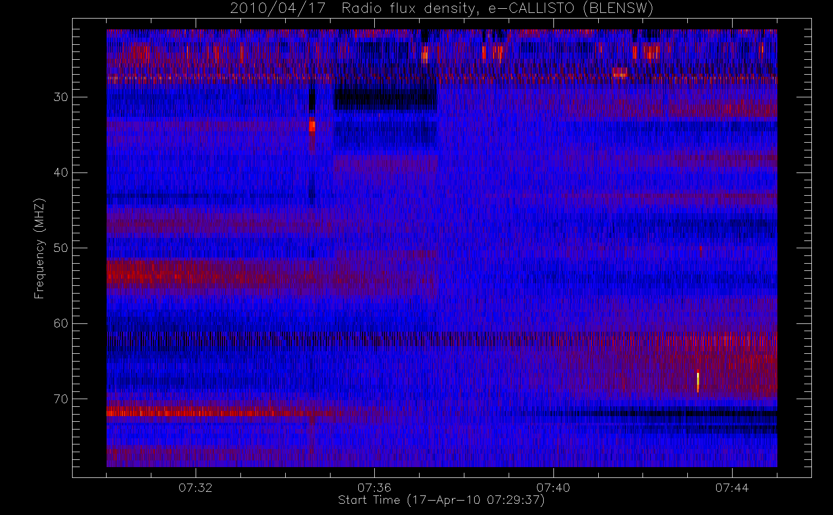The height and width of the screenshot is (515, 833).
Task: Click the 'Frequency (MHZ)' axis label
Action: coord(39,248)
